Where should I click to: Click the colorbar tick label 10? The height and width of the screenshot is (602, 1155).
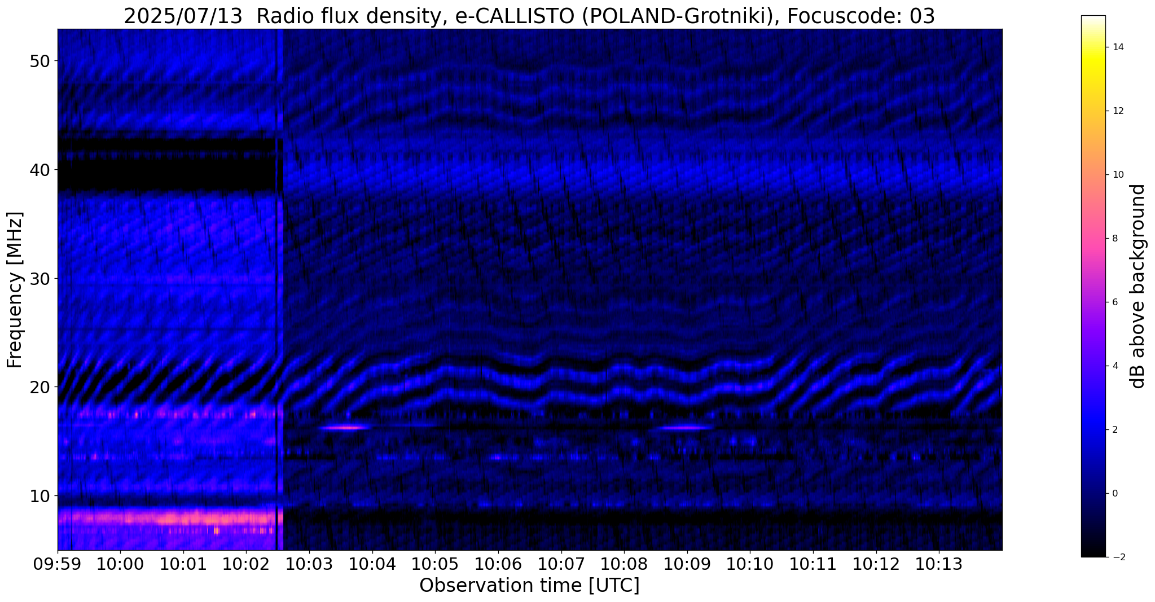(1118, 175)
